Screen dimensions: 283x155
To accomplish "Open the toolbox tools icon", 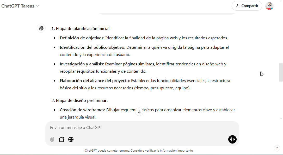I will click(61, 139).
